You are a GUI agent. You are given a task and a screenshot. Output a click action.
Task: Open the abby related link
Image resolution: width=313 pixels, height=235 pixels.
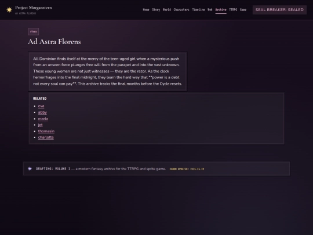pyautogui.click(x=42, y=113)
